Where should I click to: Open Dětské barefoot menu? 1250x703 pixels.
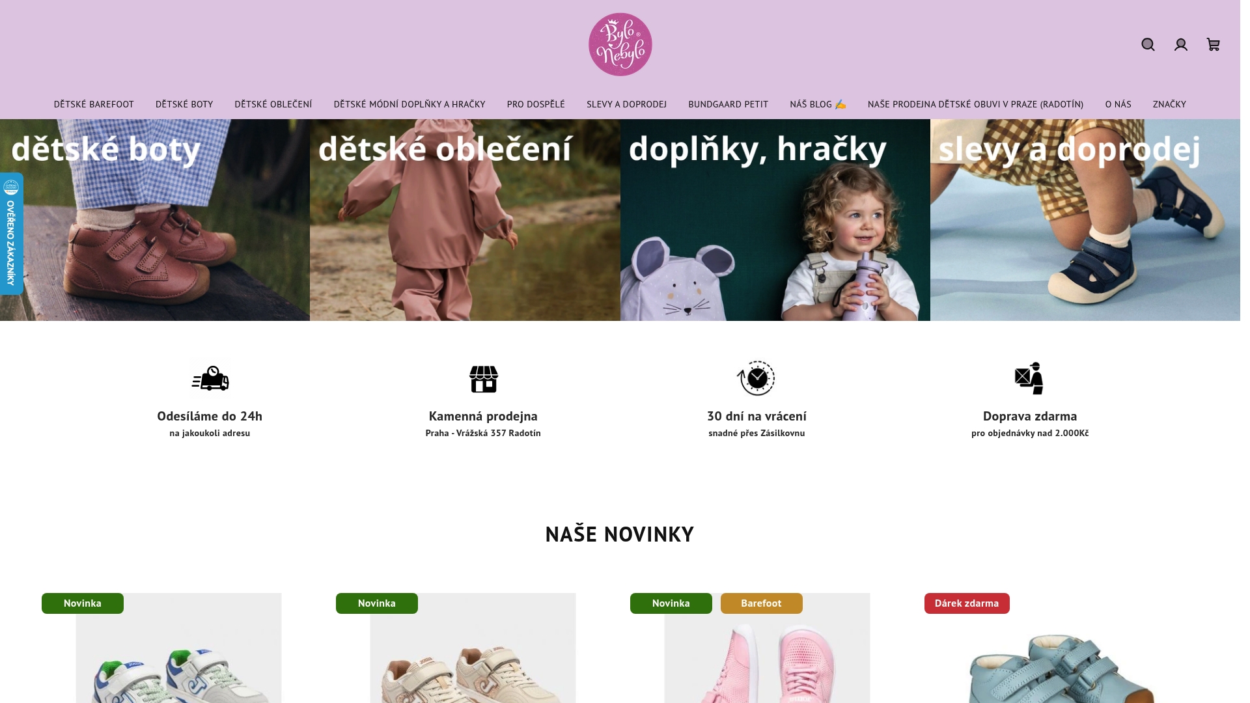coord(94,104)
